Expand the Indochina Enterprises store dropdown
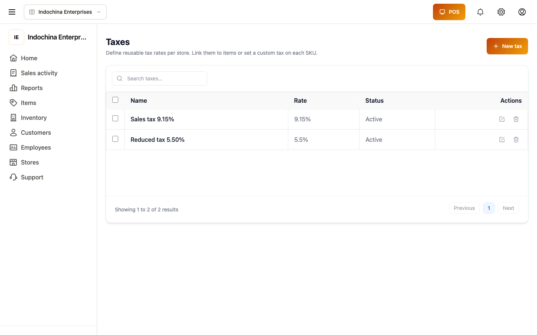 point(65,12)
